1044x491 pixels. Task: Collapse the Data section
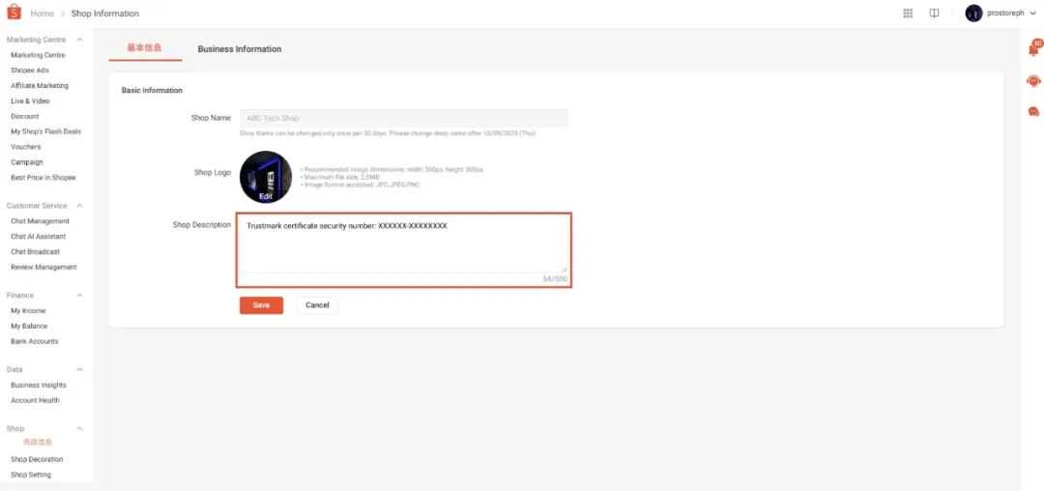(80, 369)
